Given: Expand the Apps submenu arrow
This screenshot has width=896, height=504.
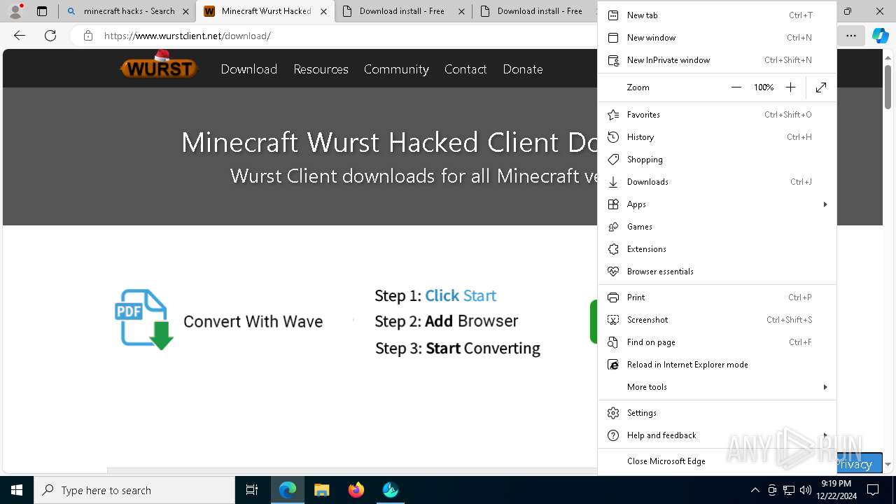Looking at the screenshot, I should tap(825, 204).
